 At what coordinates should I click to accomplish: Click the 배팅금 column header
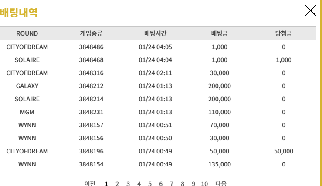pyautogui.click(x=219, y=33)
